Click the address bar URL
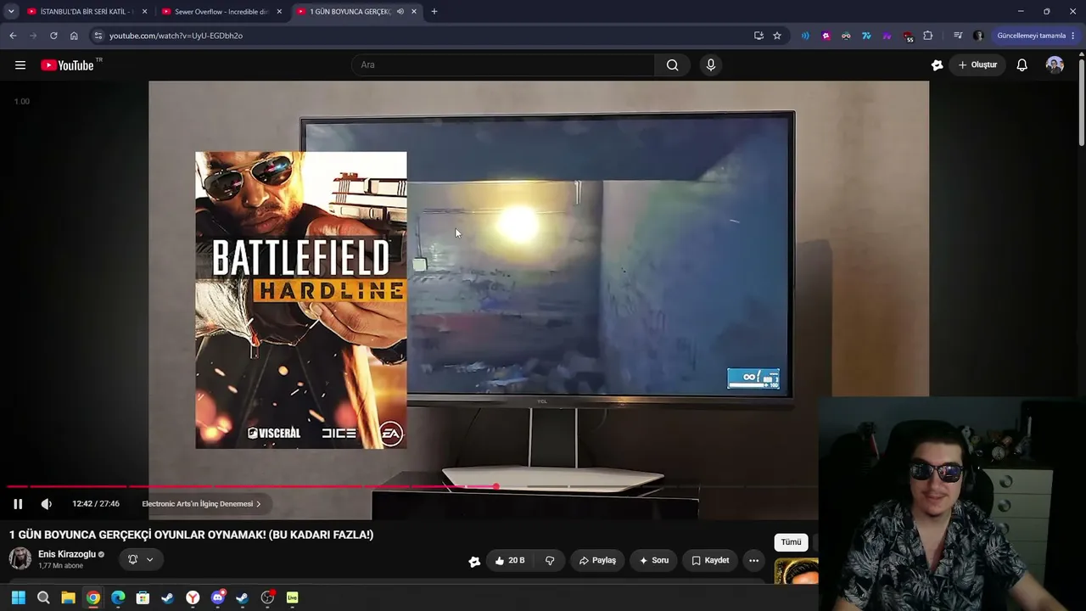 tap(176, 36)
